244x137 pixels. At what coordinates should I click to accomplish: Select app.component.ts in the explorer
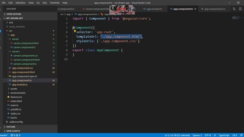(30, 80)
